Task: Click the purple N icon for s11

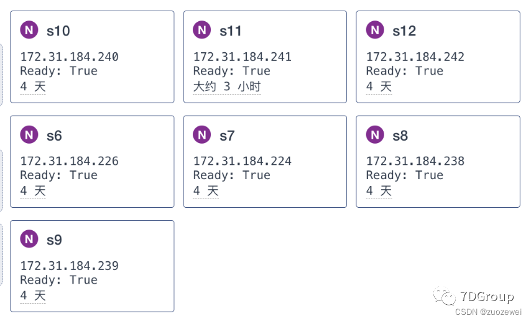Action: (201, 30)
